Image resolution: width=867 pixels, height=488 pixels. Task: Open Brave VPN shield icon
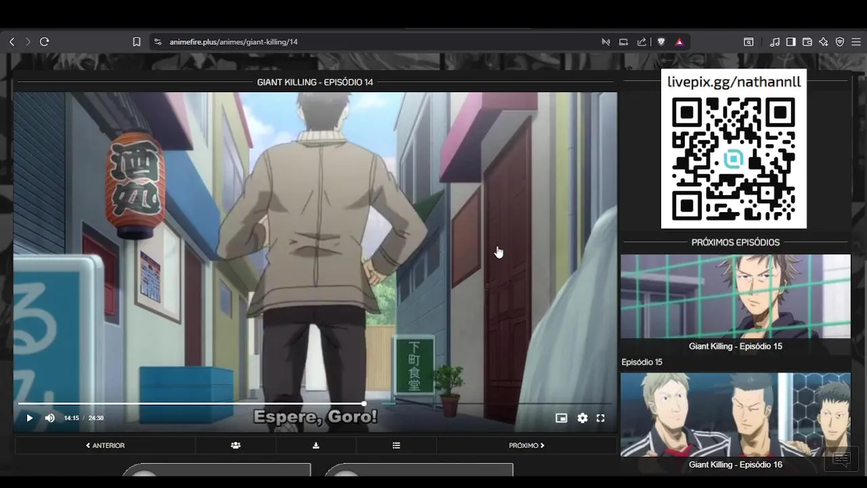point(840,42)
